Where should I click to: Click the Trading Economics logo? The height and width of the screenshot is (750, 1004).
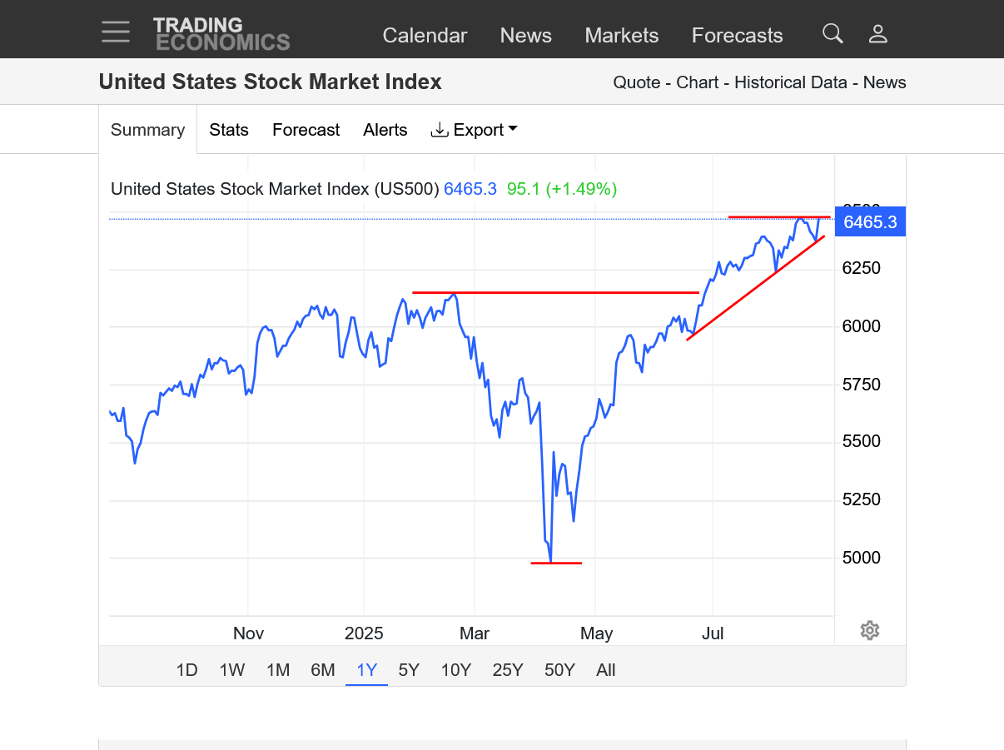(221, 34)
